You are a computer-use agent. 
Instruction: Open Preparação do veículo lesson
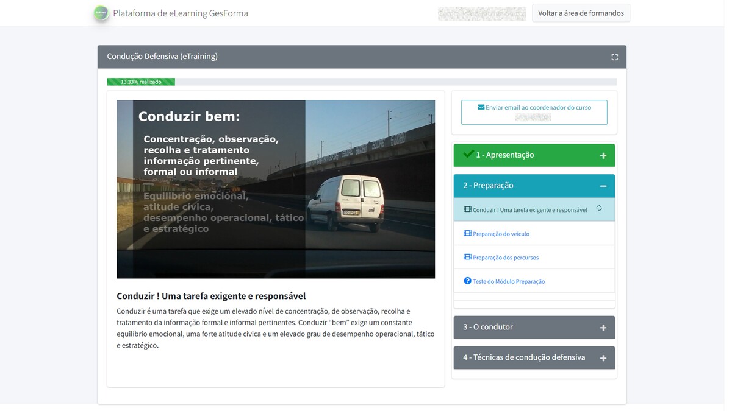(x=501, y=234)
